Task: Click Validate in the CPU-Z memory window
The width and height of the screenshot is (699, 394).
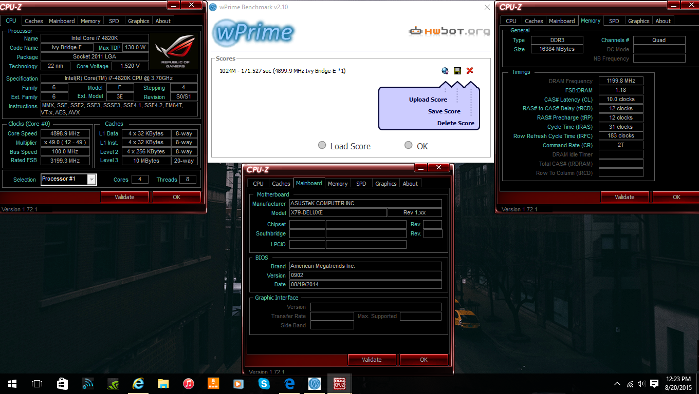Action: 624,197
